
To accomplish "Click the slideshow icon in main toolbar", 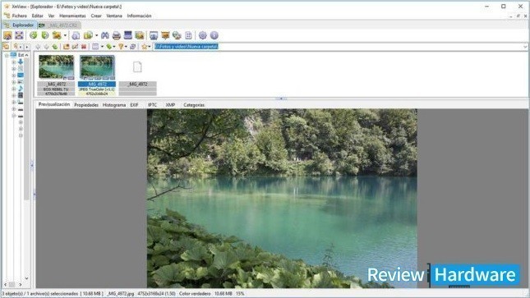I will [154, 35].
